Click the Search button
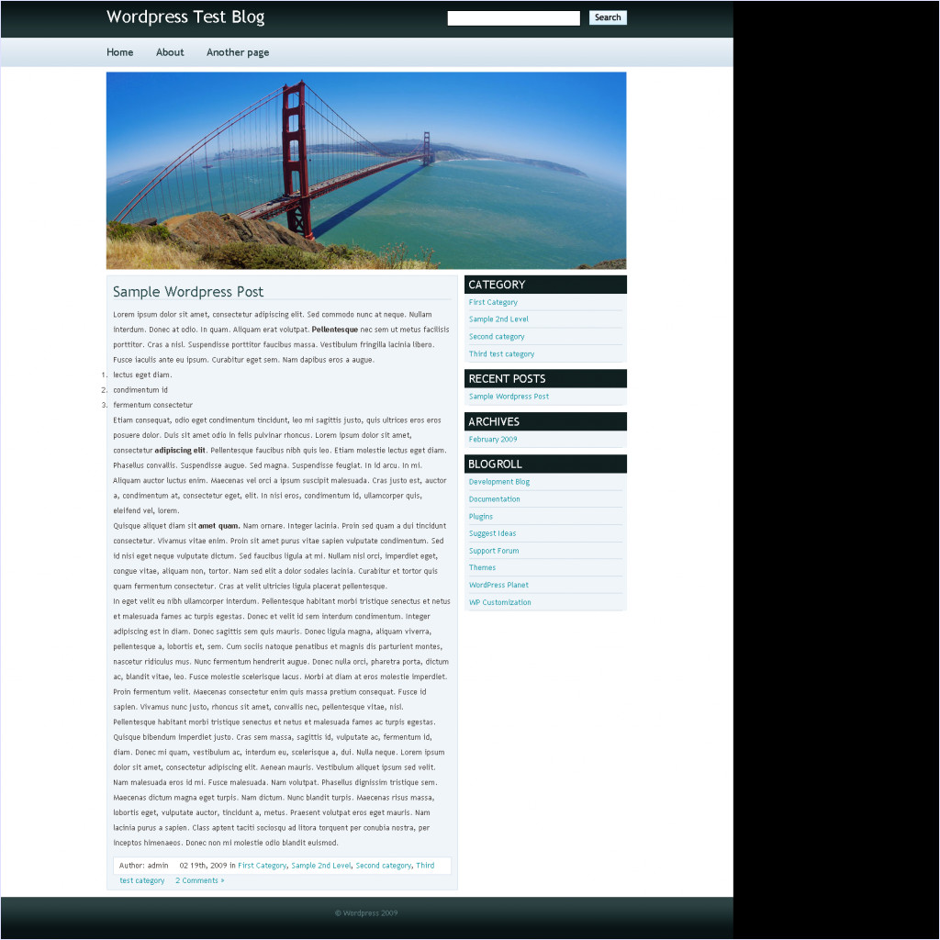This screenshot has height=940, width=940. (x=608, y=17)
